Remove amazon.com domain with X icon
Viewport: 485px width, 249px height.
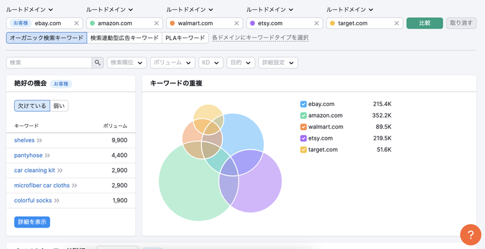coord(156,23)
